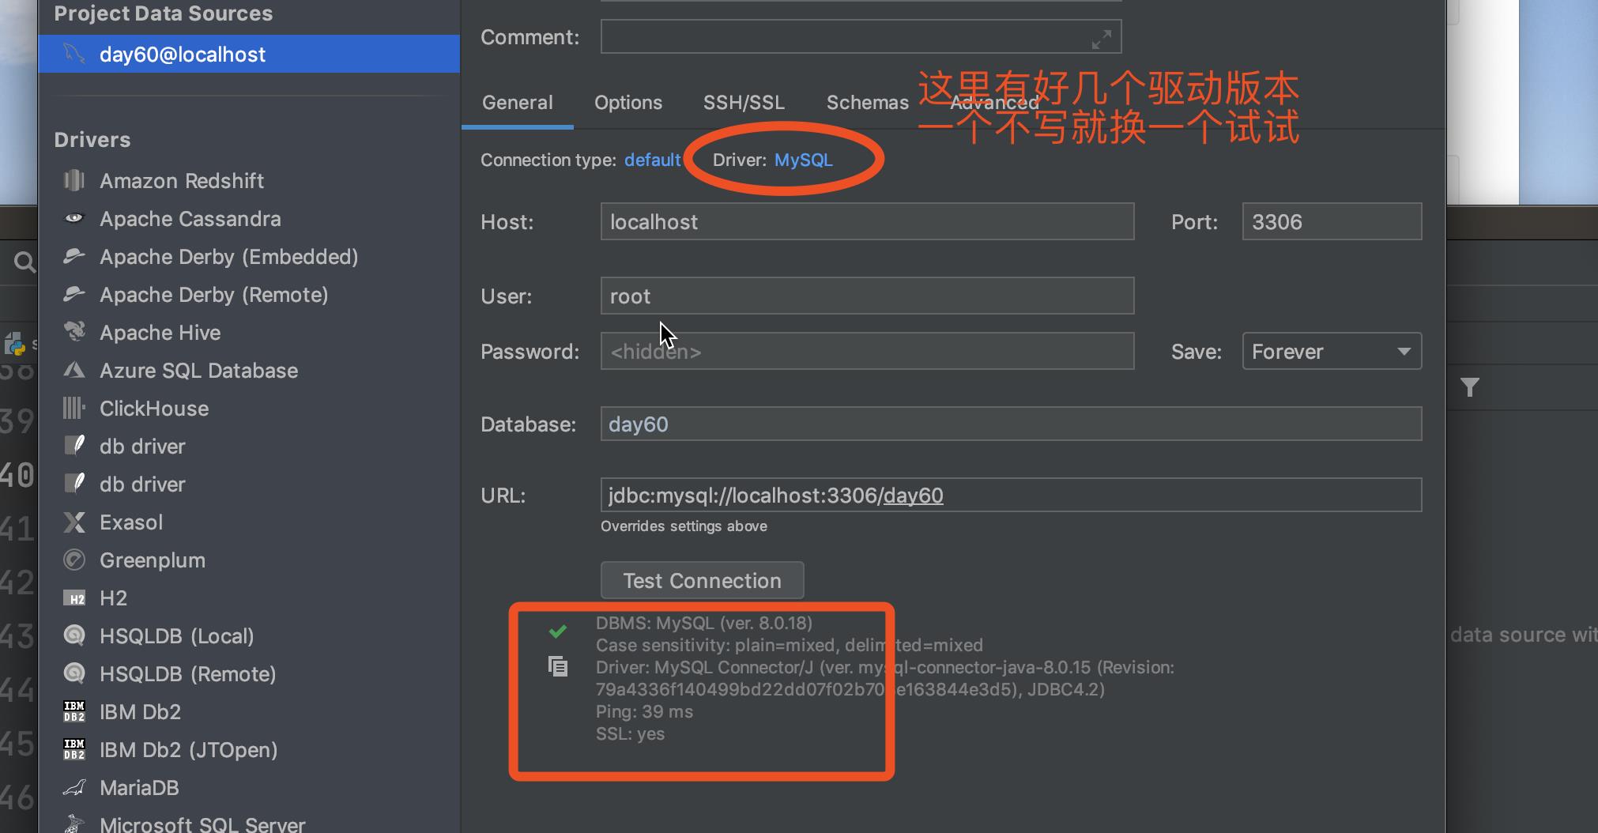Click the H2 driver icon
Screen dimensions: 1598x833
(74, 598)
